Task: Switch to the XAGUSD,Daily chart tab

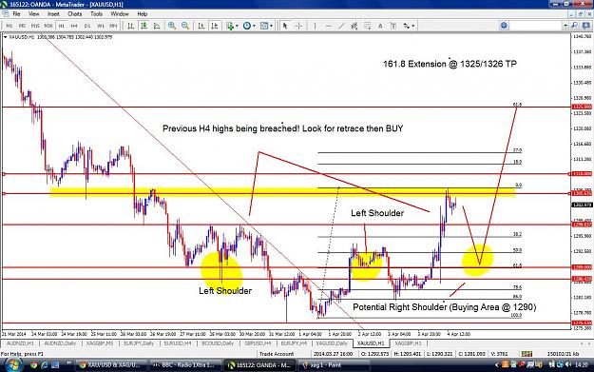Action: 332,343
